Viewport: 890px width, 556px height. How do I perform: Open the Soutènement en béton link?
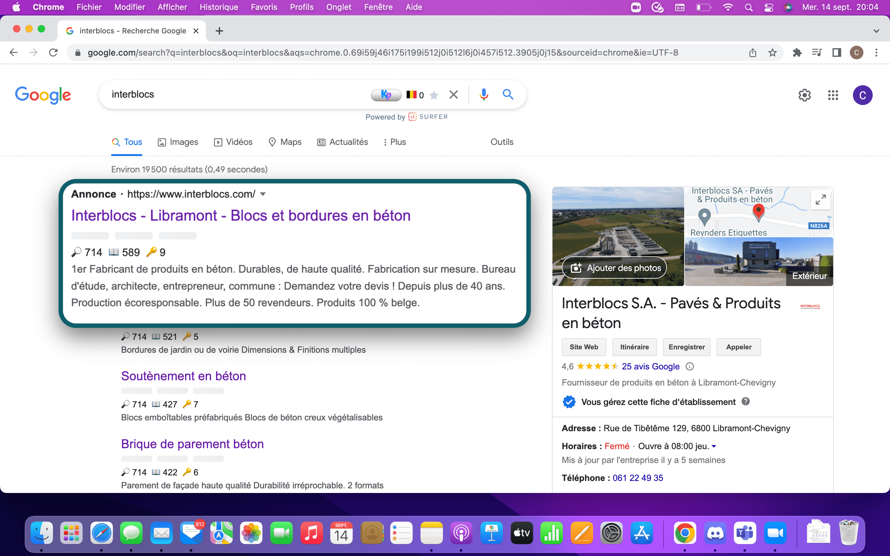coord(184,376)
